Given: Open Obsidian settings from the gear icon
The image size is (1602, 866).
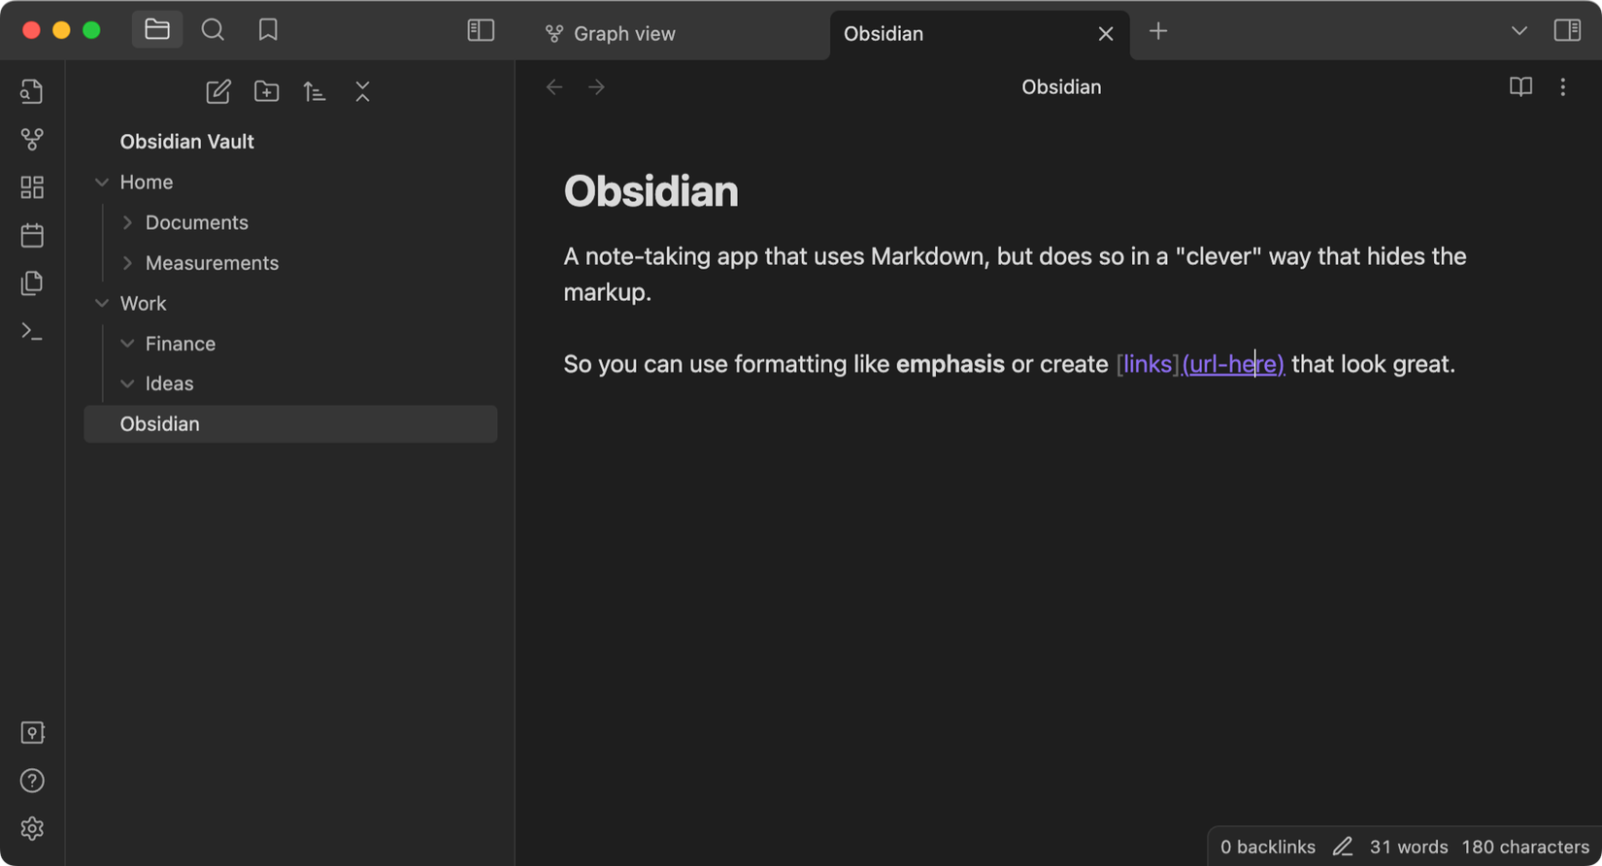Looking at the screenshot, I should [x=32, y=829].
